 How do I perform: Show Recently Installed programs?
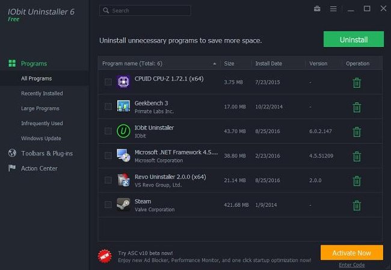click(x=42, y=93)
